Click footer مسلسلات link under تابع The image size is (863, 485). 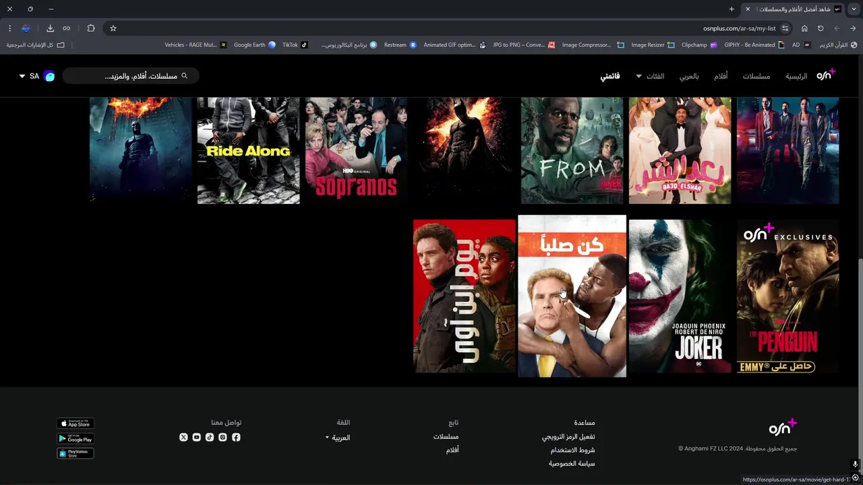446,437
